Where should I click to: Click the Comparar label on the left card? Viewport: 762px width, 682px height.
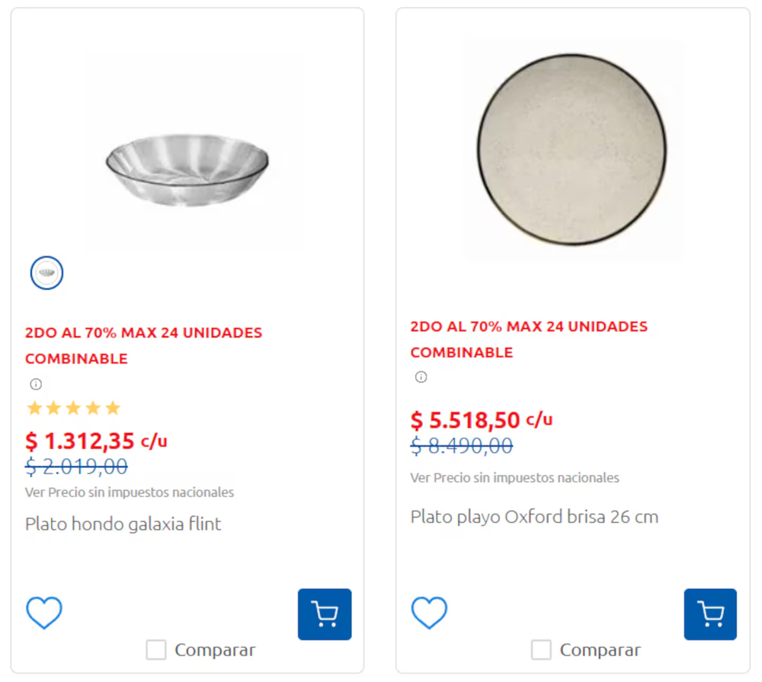215,649
